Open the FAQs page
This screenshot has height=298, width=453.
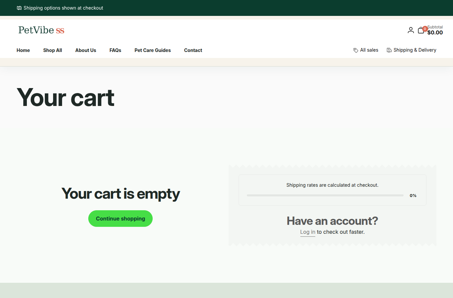115,50
